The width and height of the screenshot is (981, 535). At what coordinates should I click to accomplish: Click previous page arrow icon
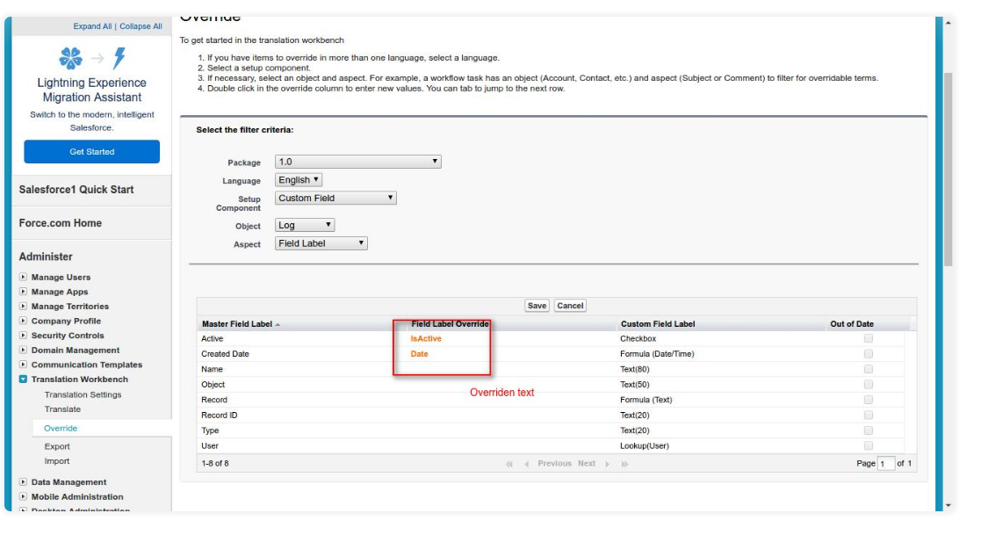[527, 464]
